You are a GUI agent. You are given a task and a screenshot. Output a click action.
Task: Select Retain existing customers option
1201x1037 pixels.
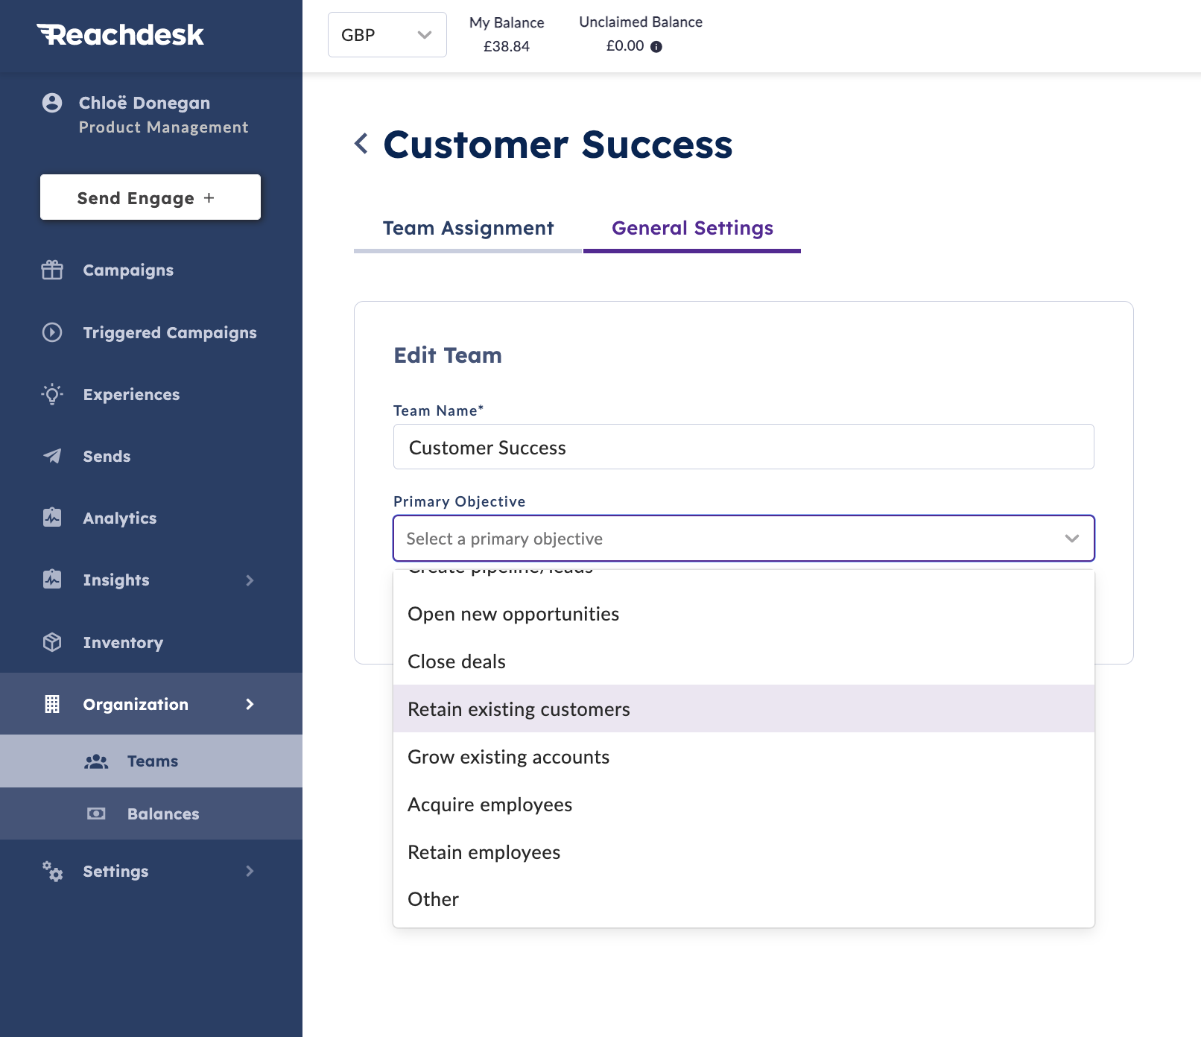coord(744,709)
